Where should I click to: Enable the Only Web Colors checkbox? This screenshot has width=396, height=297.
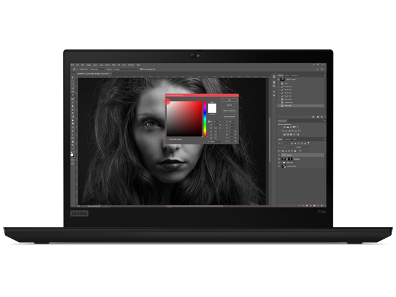click(169, 140)
